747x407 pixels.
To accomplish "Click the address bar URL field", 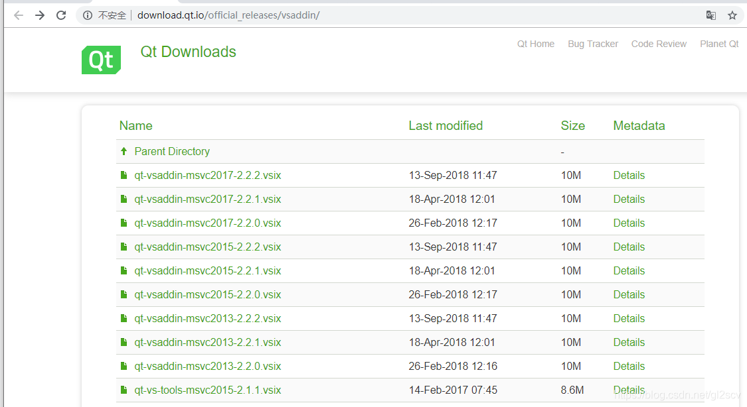I will tap(410, 15).
